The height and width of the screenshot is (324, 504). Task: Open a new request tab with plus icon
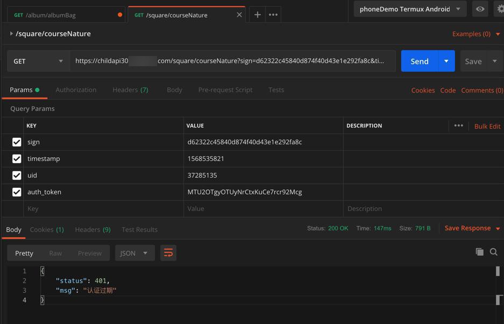pyautogui.click(x=257, y=15)
